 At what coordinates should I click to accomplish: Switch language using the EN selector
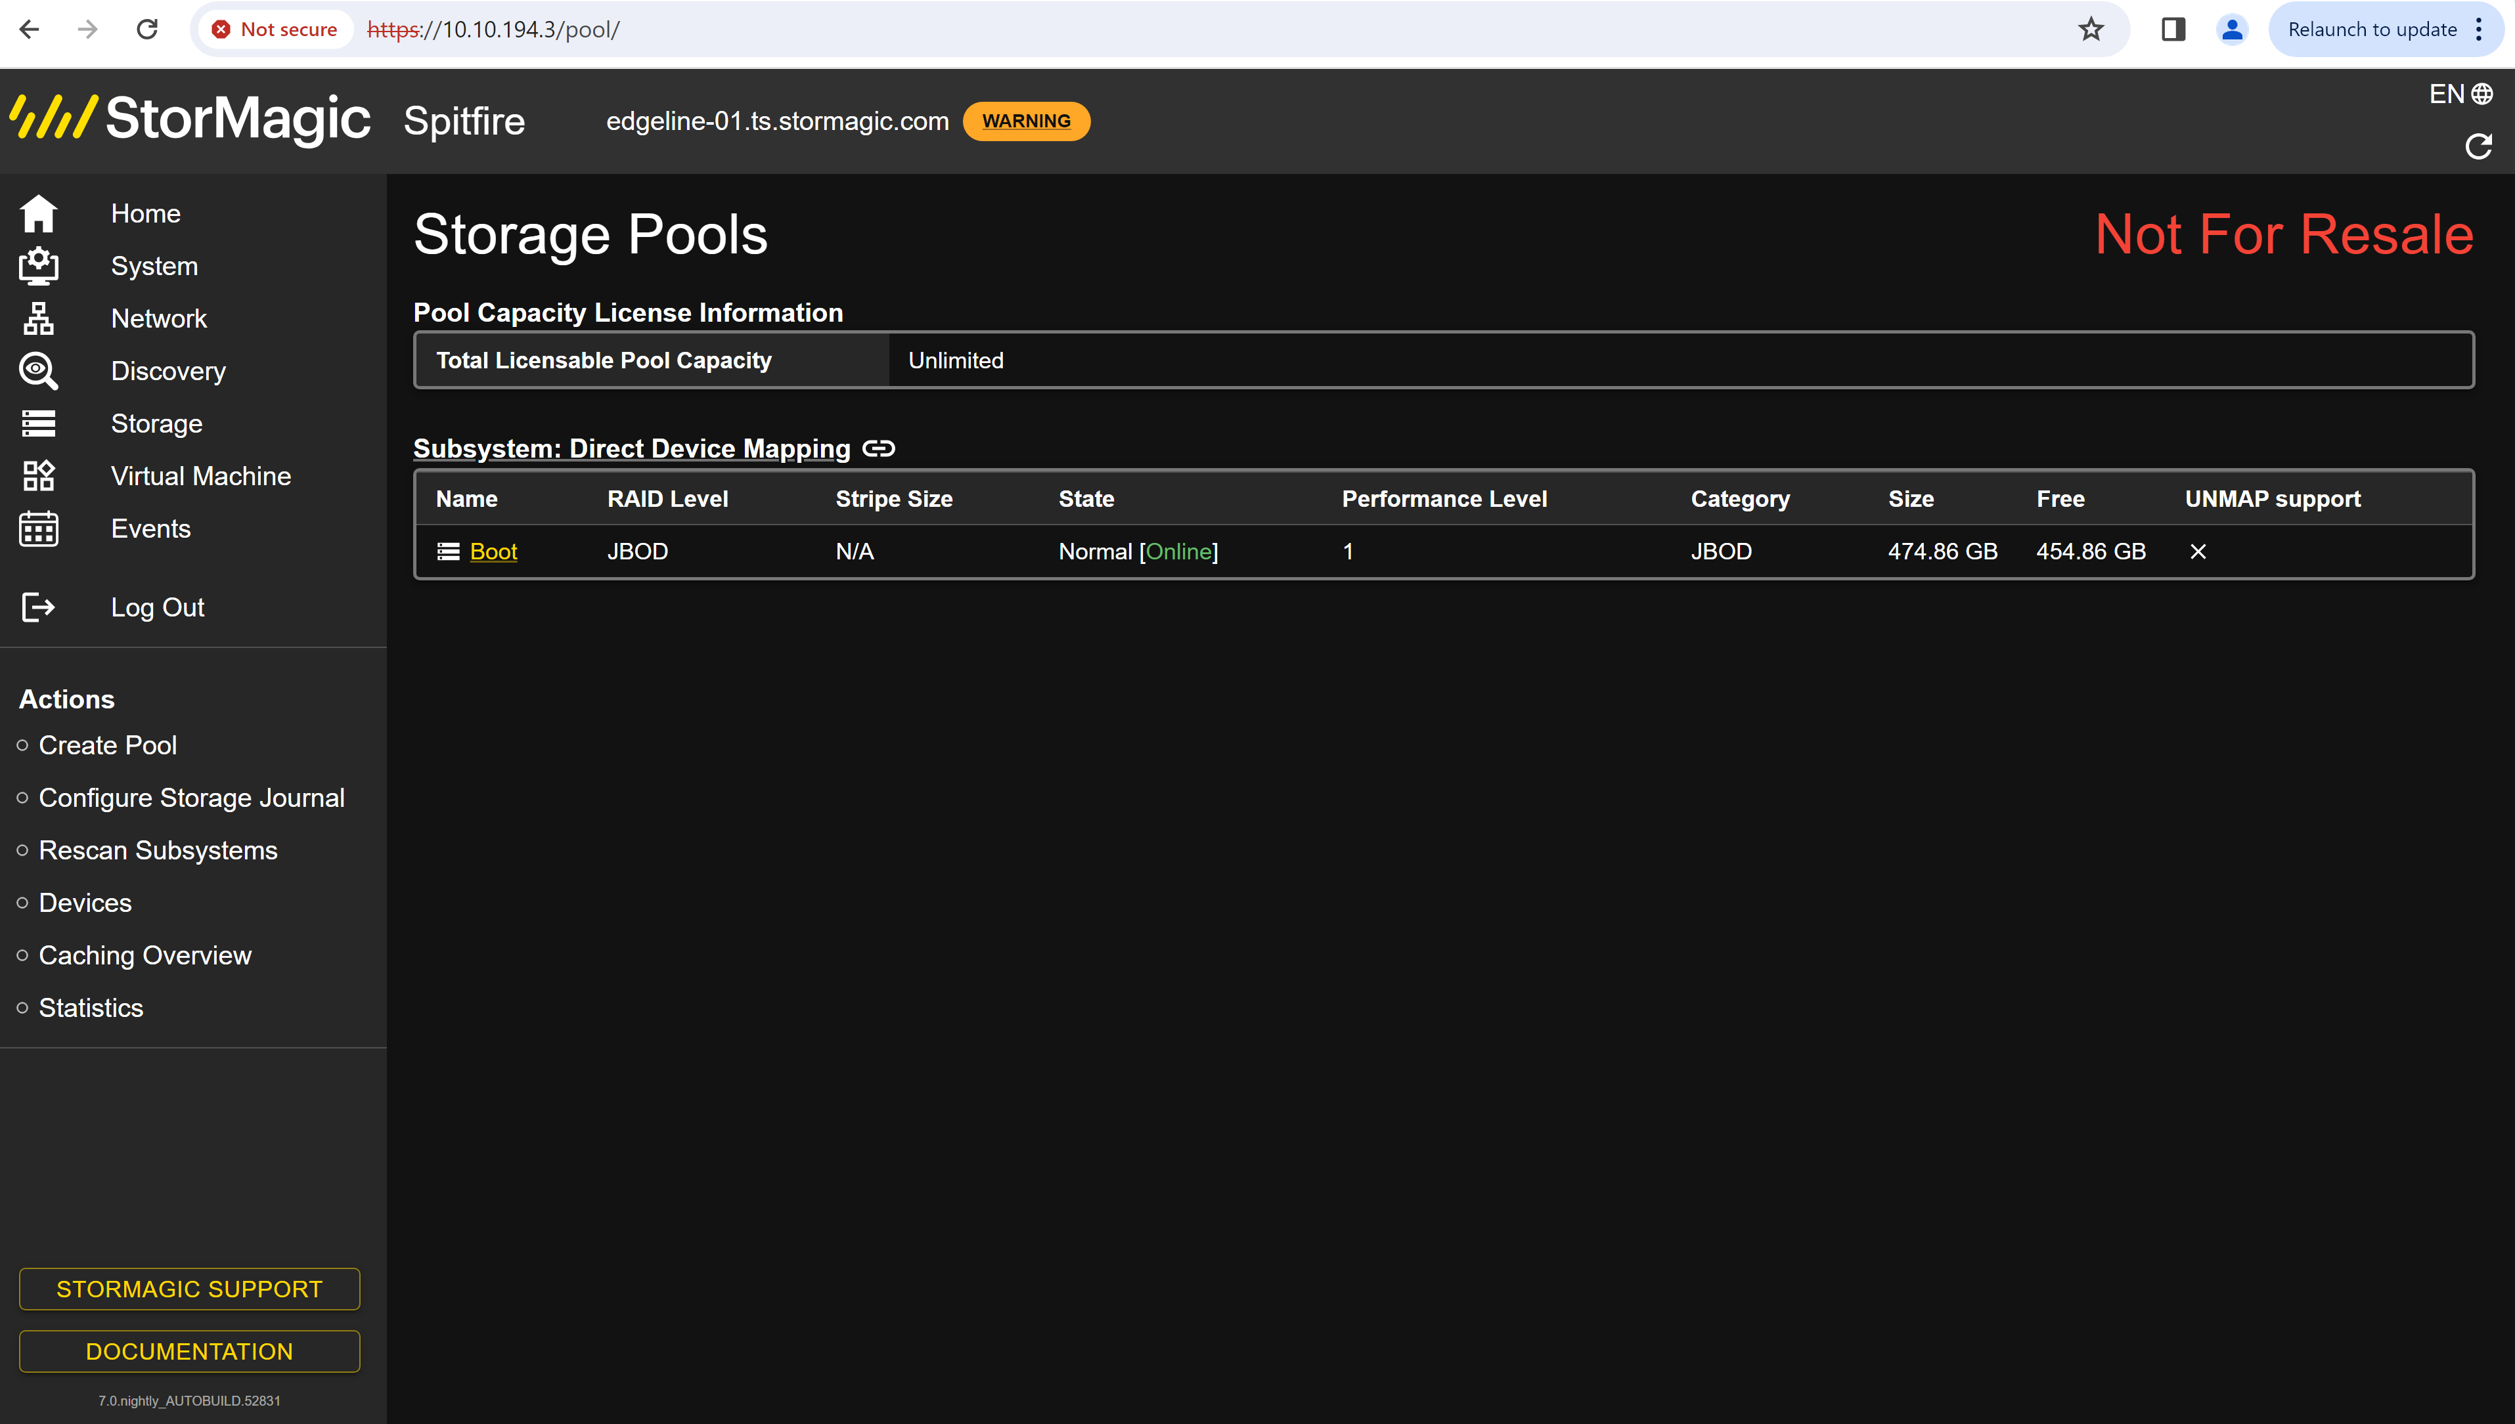click(x=2460, y=94)
